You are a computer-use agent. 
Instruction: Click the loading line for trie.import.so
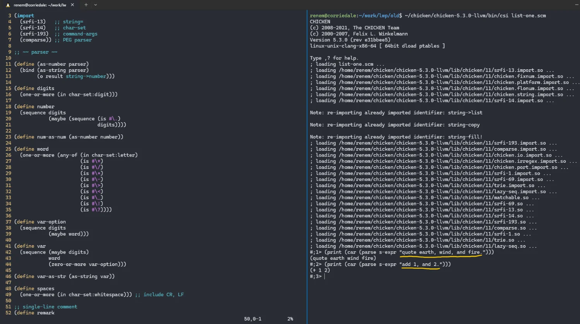pyautogui.click(x=428, y=186)
